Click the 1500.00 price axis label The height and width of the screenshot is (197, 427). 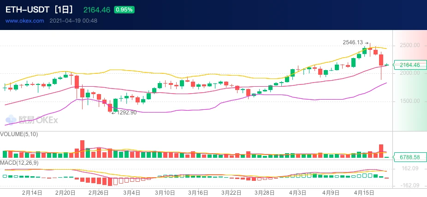[x=410, y=101]
